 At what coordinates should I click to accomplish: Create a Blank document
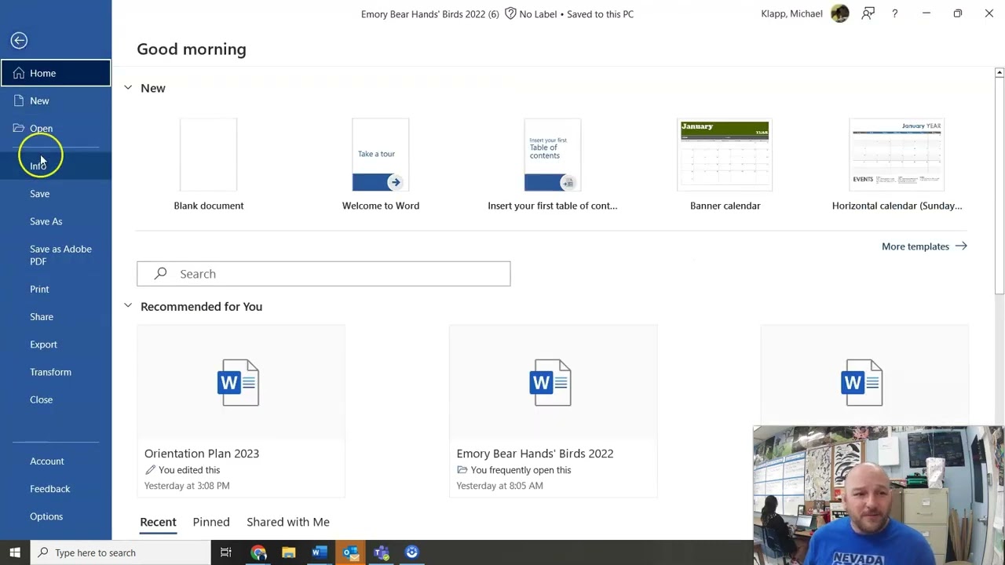[x=209, y=166]
